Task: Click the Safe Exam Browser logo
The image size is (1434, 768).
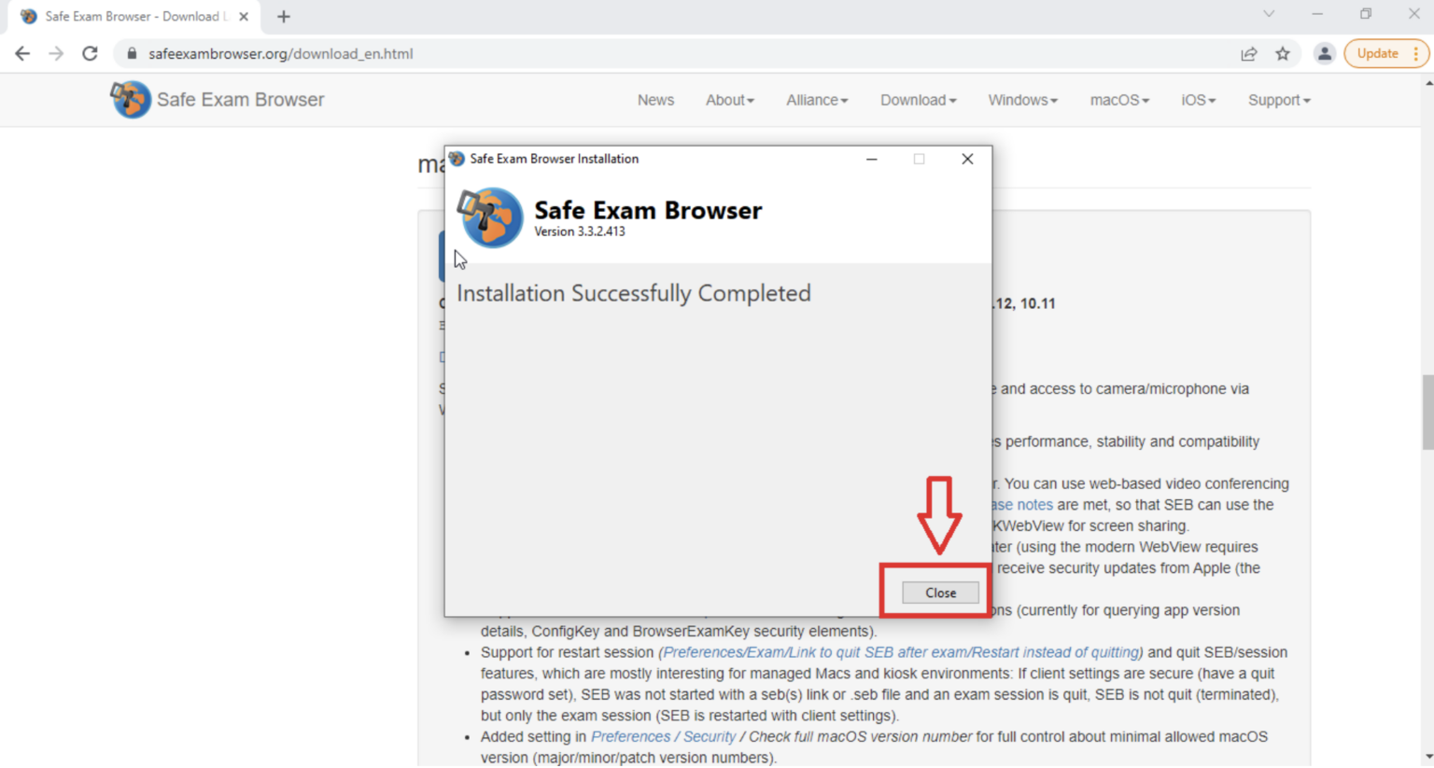Action: [131, 99]
